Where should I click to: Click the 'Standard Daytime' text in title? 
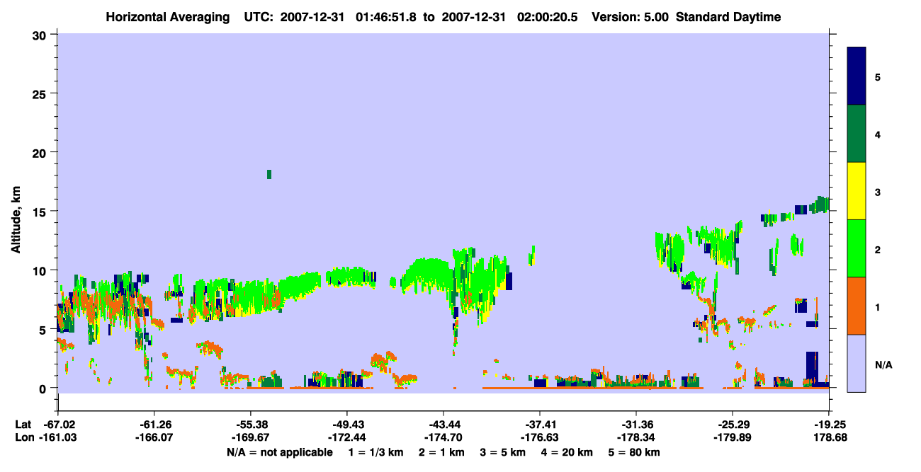[x=728, y=17]
